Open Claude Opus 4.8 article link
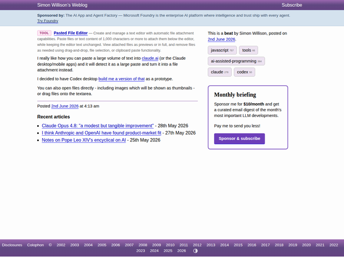The width and height of the screenshot is (344, 258). tap(98, 126)
